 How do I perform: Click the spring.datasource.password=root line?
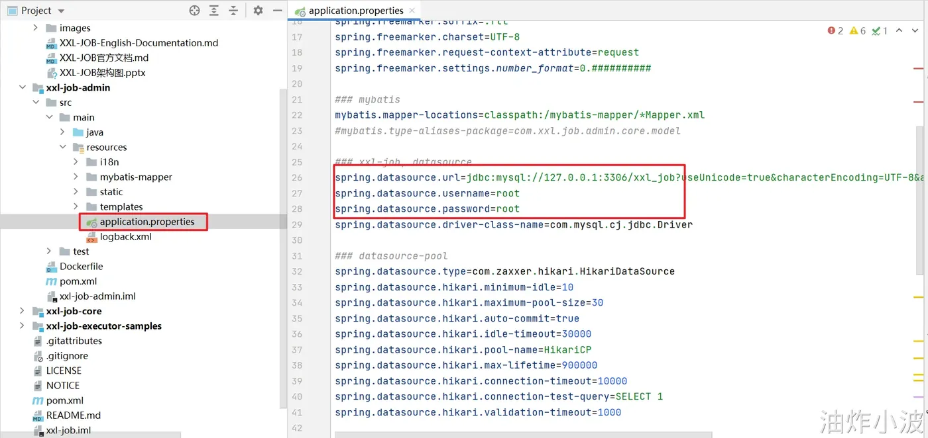[x=427, y=208]
